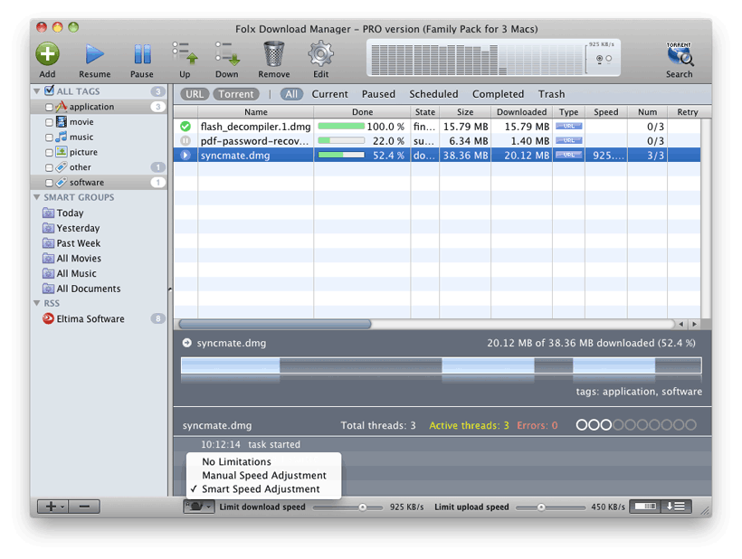The width and height of the screenshot is (742, 559).
Task: Collapse the ALL TAGS section triangle
Action: coord(37,91)
